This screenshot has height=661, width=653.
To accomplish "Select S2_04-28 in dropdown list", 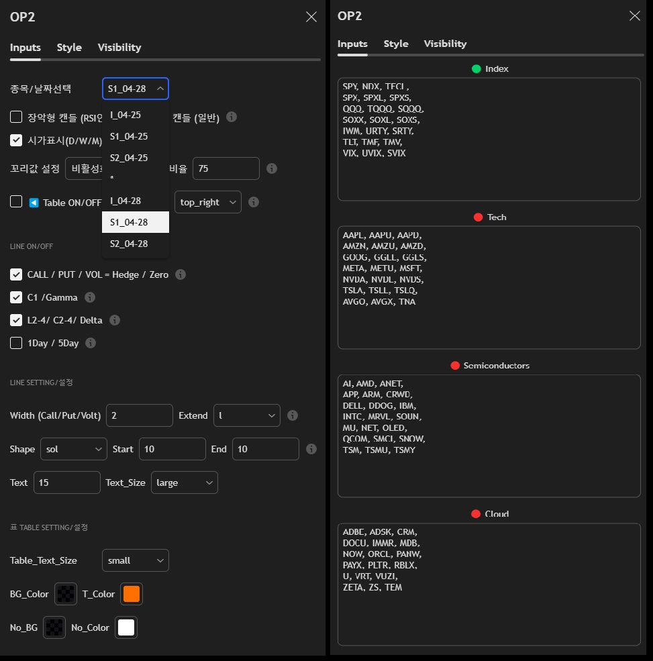I will click(136, 244).
